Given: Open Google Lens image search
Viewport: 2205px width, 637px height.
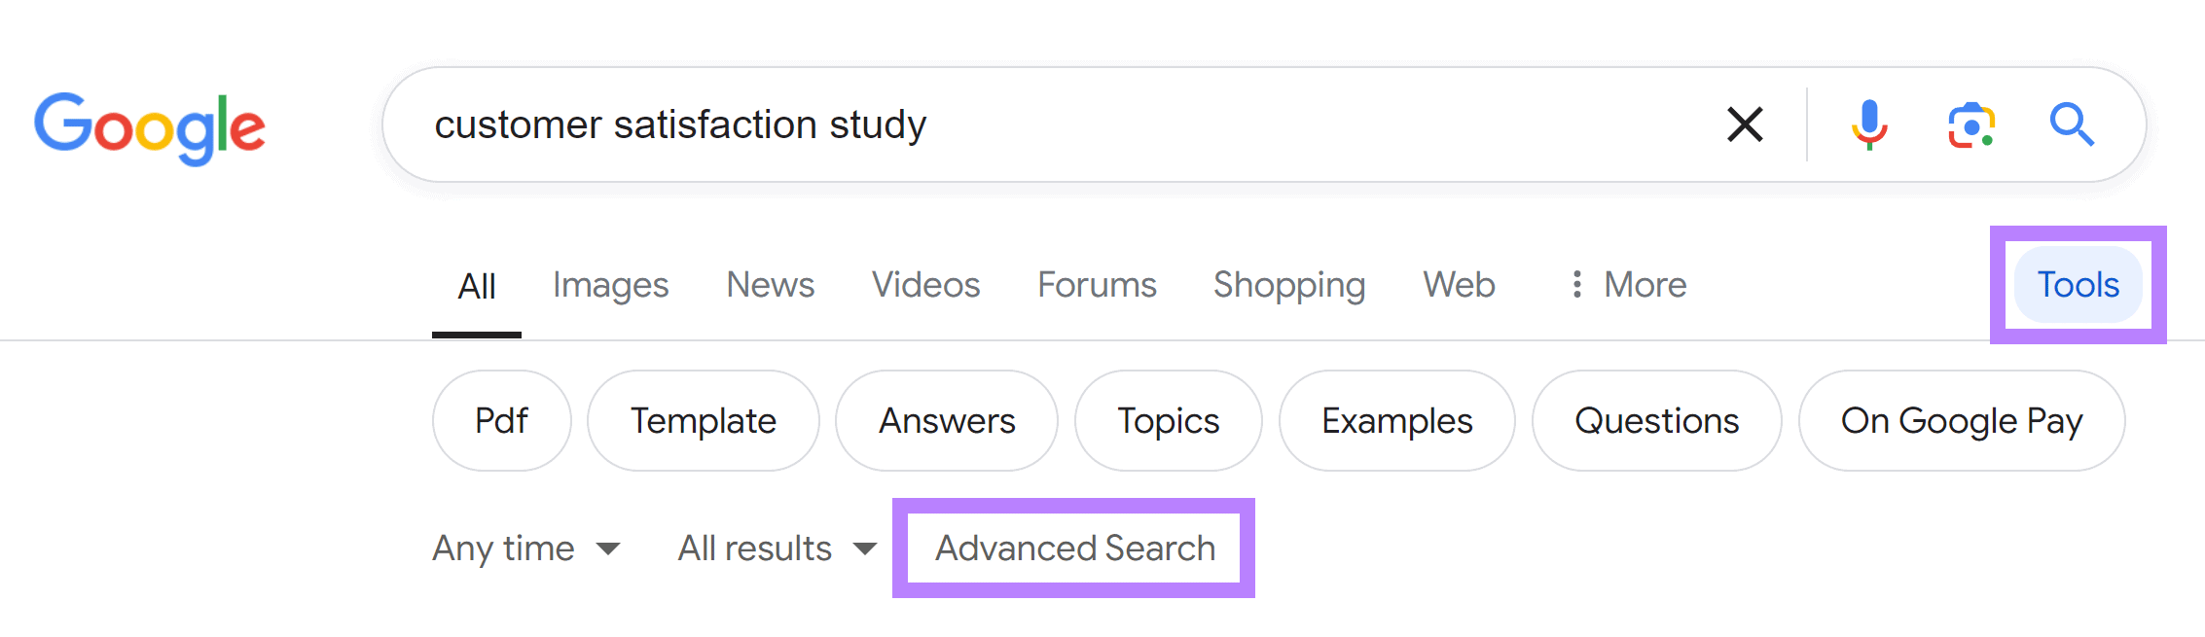Looking at the screenshot, I should [x=1971, y=124].
